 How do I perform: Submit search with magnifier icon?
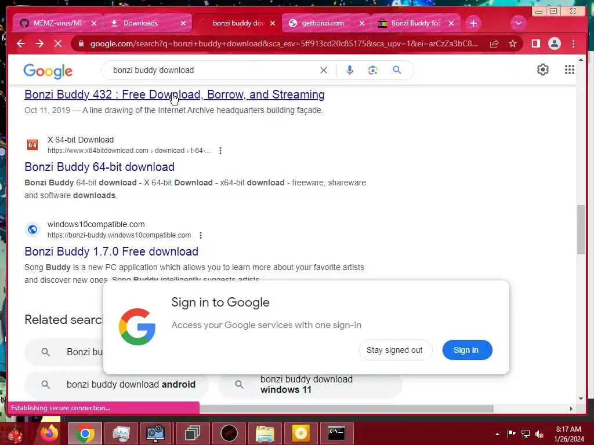(x=397, y=70)
